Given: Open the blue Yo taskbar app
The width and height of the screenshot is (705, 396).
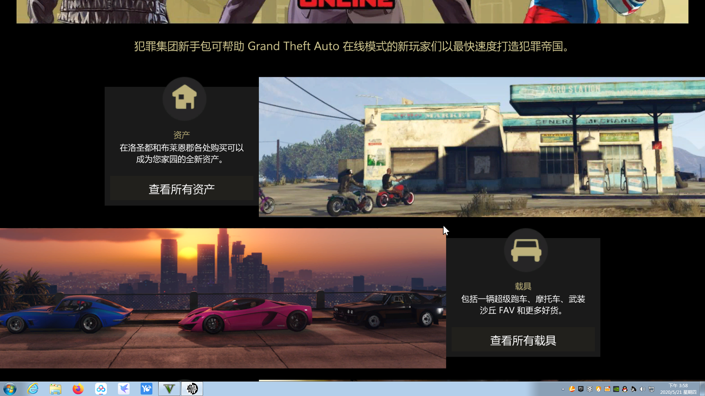Looking at the screenshot, I should (147, 389).
